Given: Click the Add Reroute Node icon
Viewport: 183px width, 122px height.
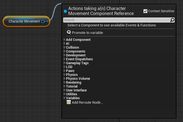Looking at the screenshot, I should click(69, 102).
